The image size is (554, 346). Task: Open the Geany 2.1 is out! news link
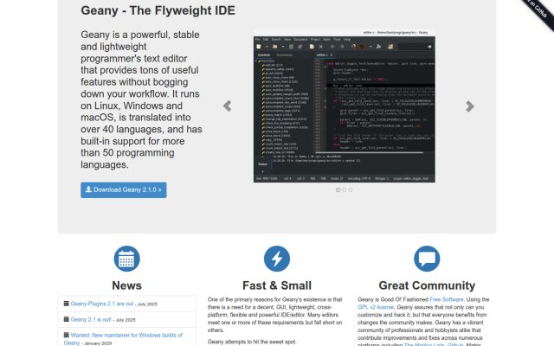click(91, 319)
